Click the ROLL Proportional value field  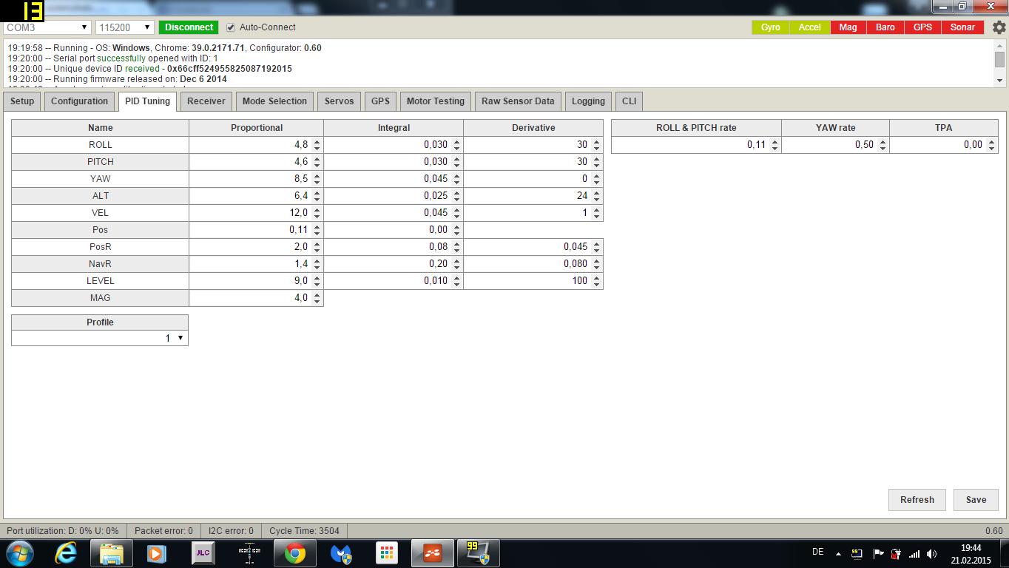tap(252, 145)
